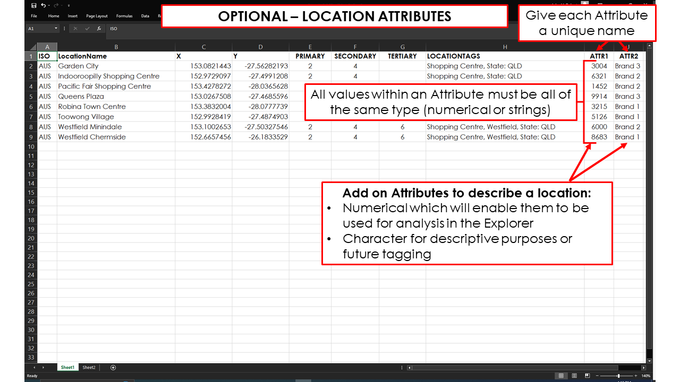The height and width of the screenshot is (382, 680).
Task: Open the Formulas ribbon tab
Action: point(124,16)
